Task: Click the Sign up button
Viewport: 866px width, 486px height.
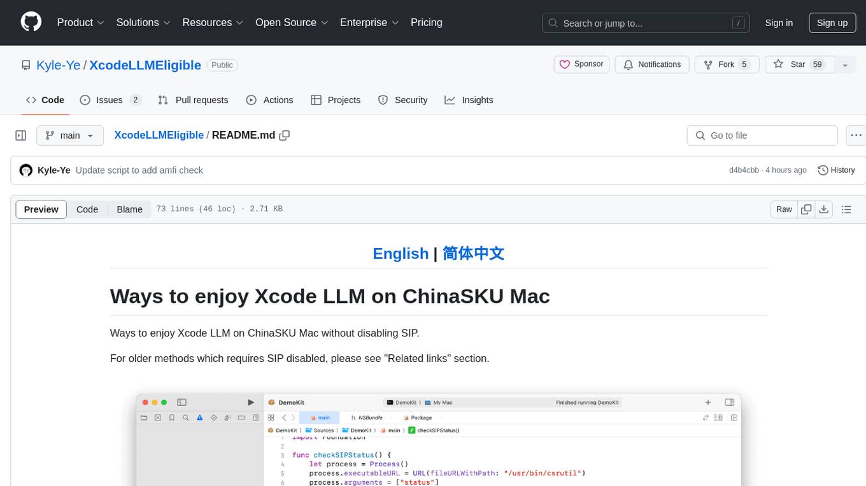Action: (832, 23)
